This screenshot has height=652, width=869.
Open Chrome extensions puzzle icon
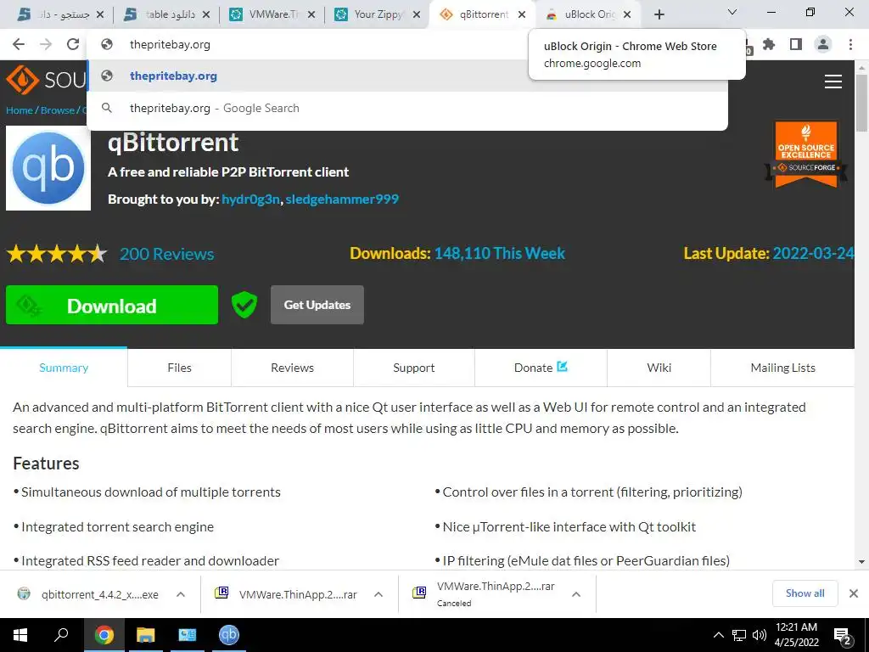pyautogui.click(x=769, y=44)
